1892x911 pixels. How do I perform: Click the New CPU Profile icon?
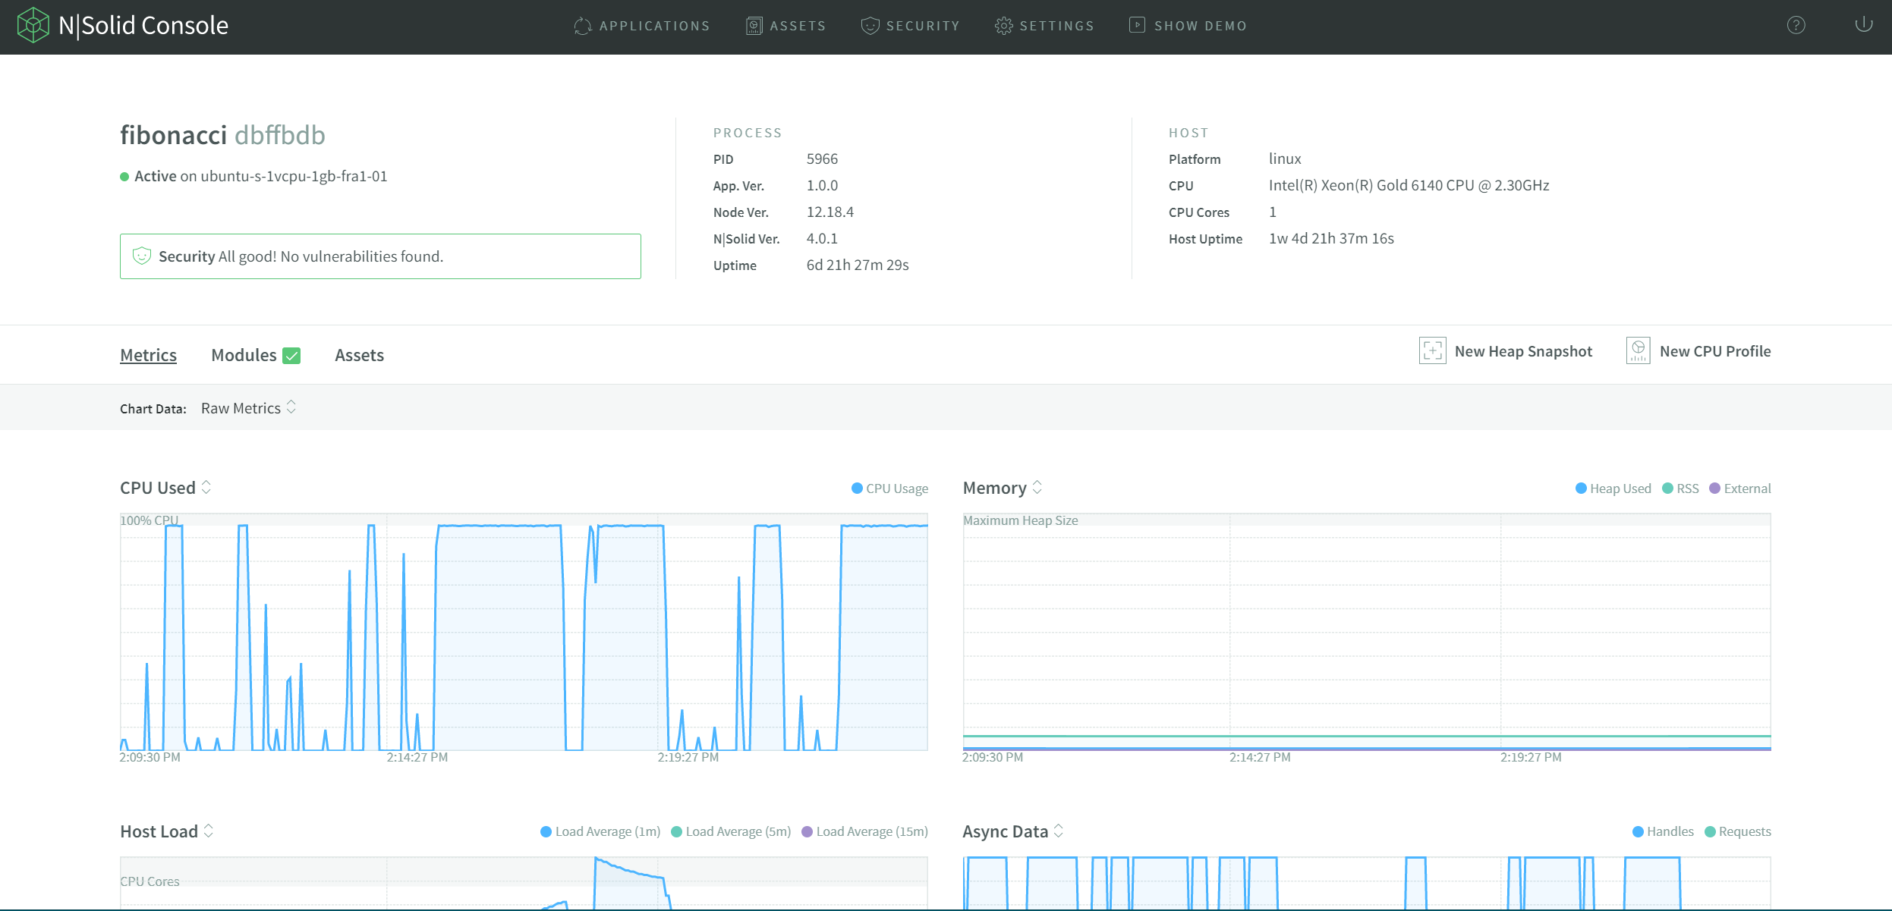(1638, 351)
